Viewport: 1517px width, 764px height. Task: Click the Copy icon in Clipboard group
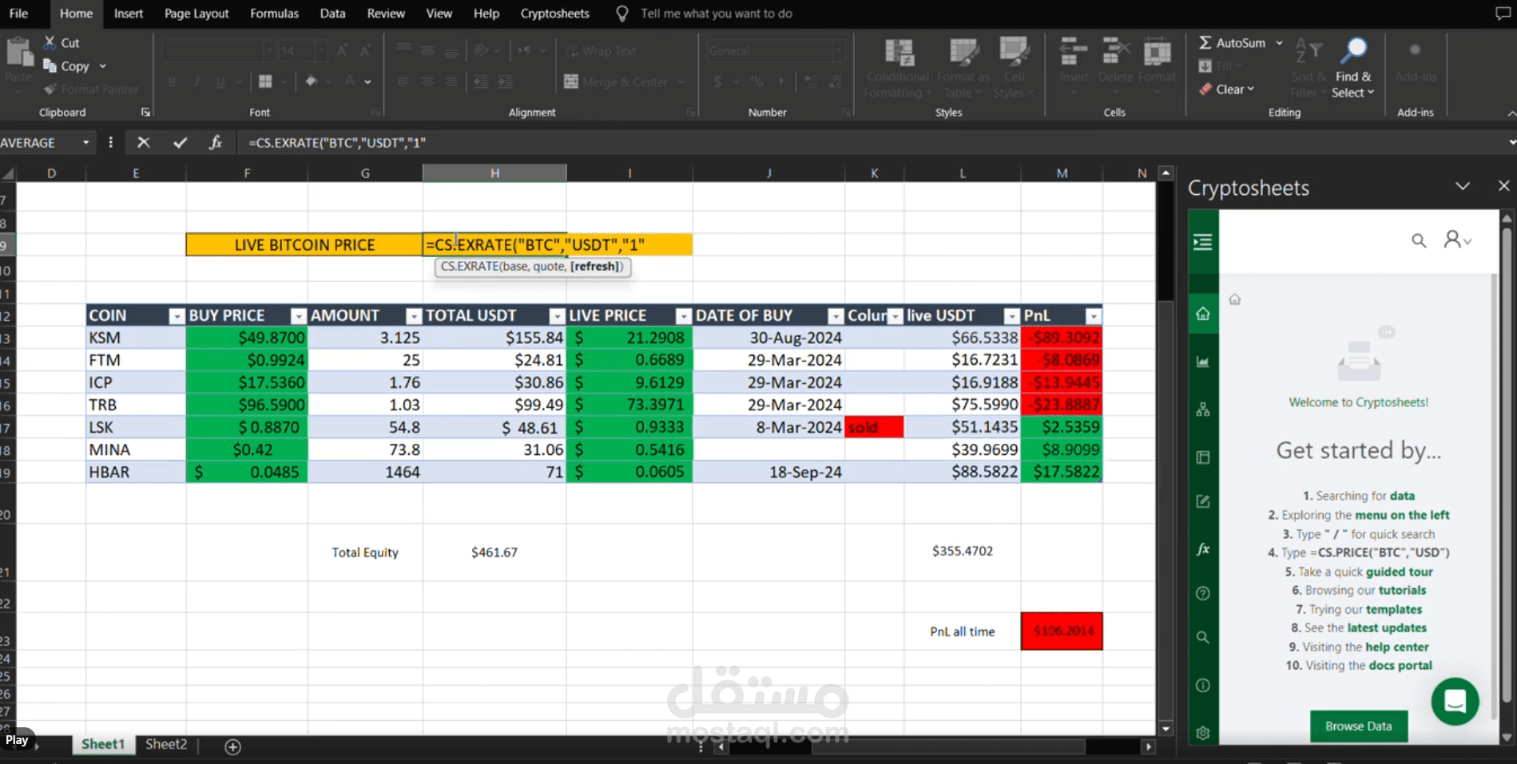pyautogui.click(x=50, y=65)
